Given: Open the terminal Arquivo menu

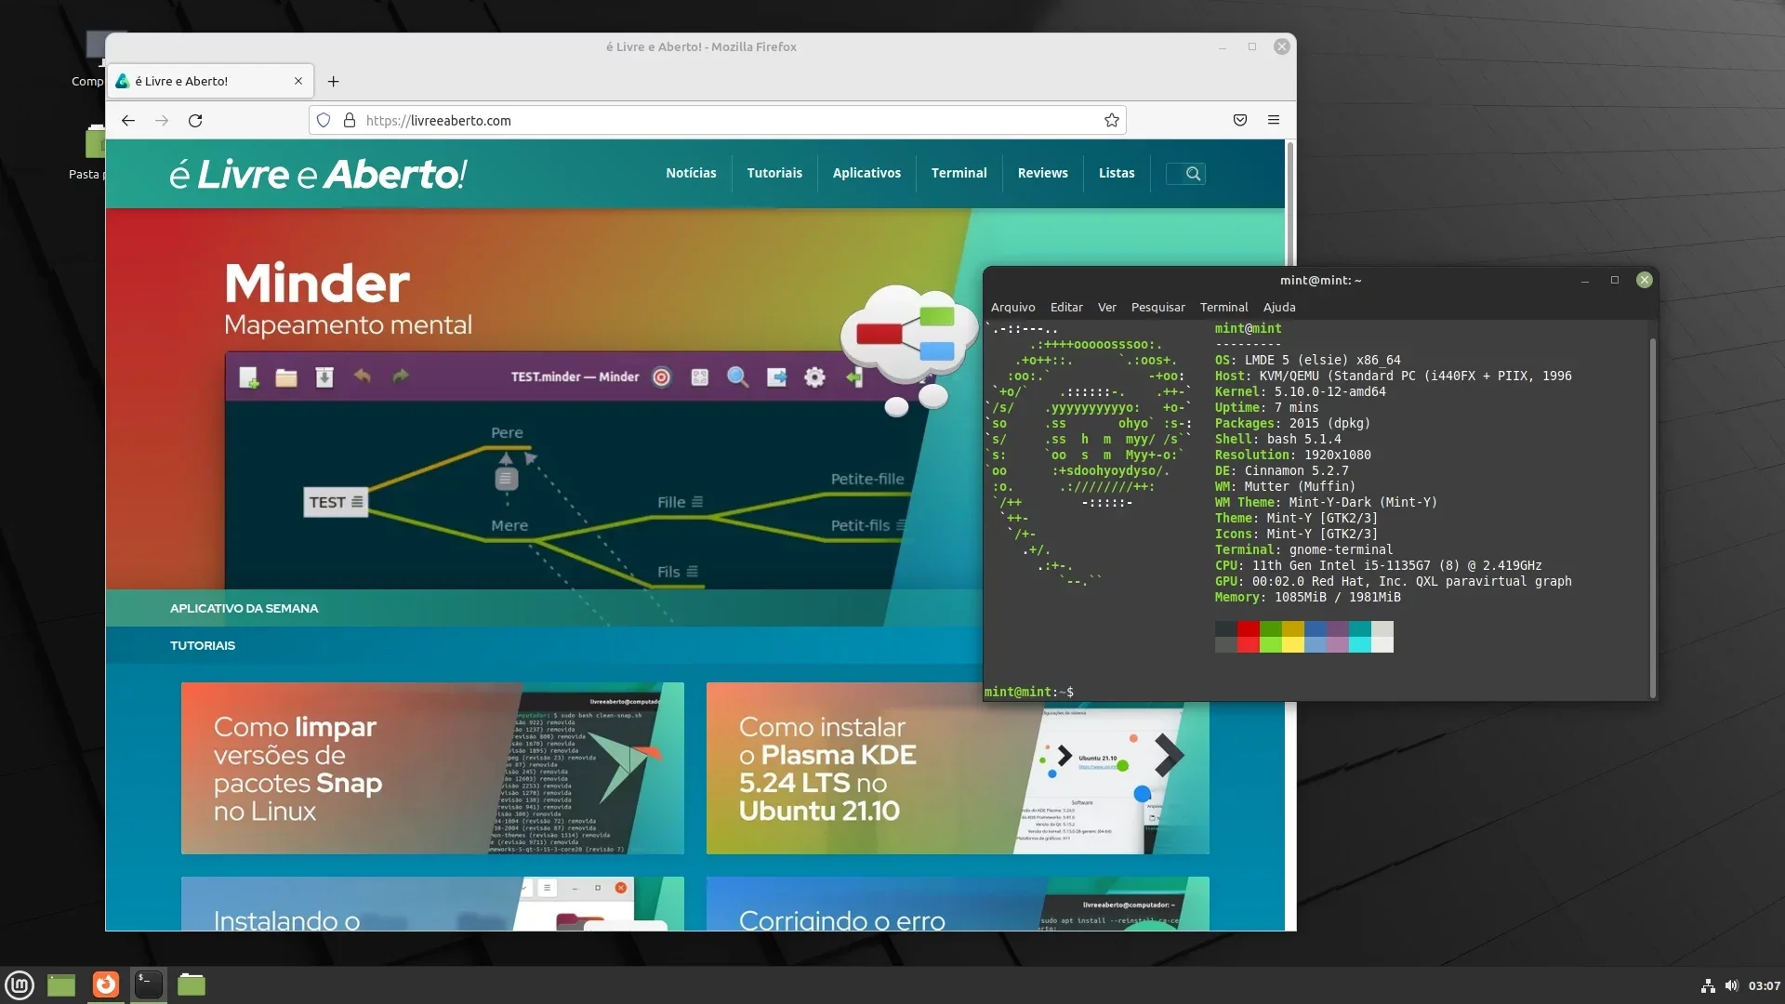Looking at the screenshot, I should click(x=1012, y=308).
